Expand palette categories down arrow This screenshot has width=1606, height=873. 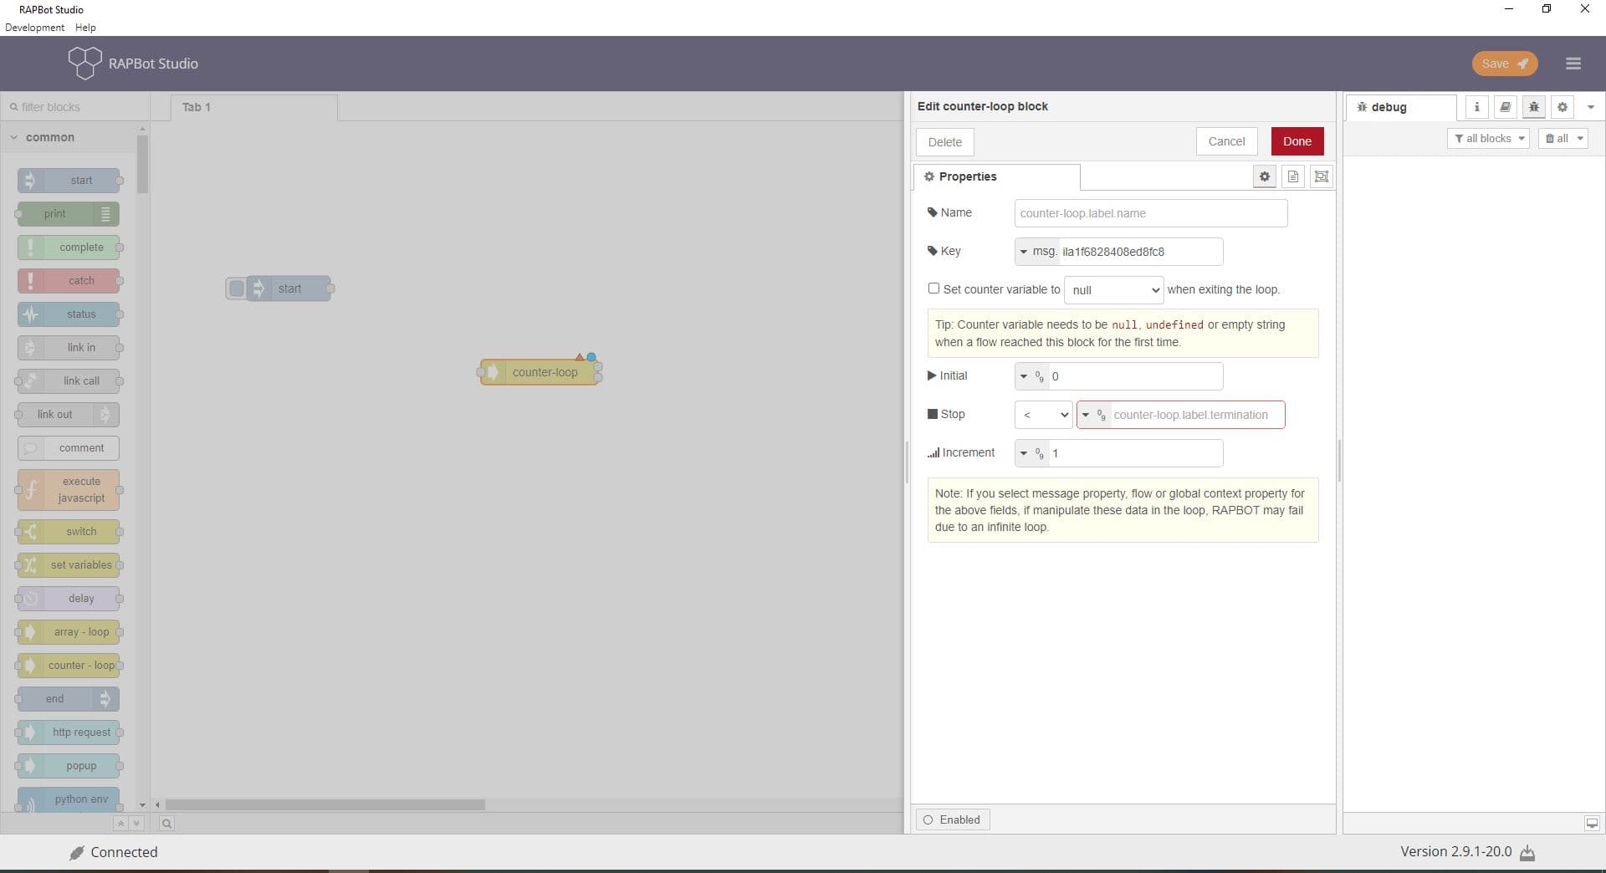click(x=136, y=824)
